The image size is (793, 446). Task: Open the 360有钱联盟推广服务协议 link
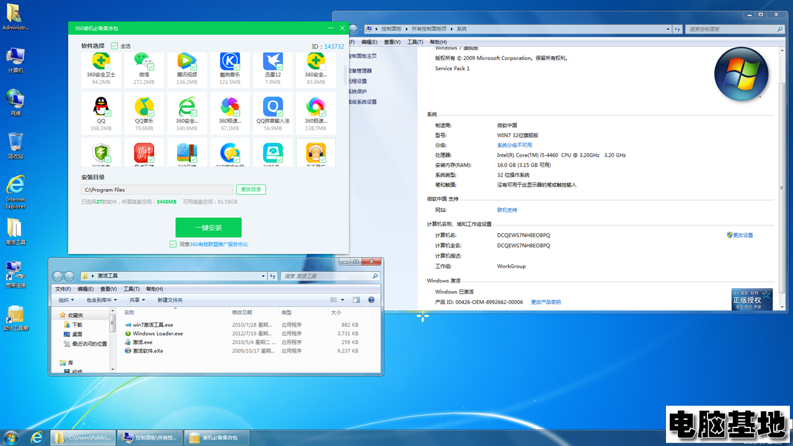tap(219, 244)
